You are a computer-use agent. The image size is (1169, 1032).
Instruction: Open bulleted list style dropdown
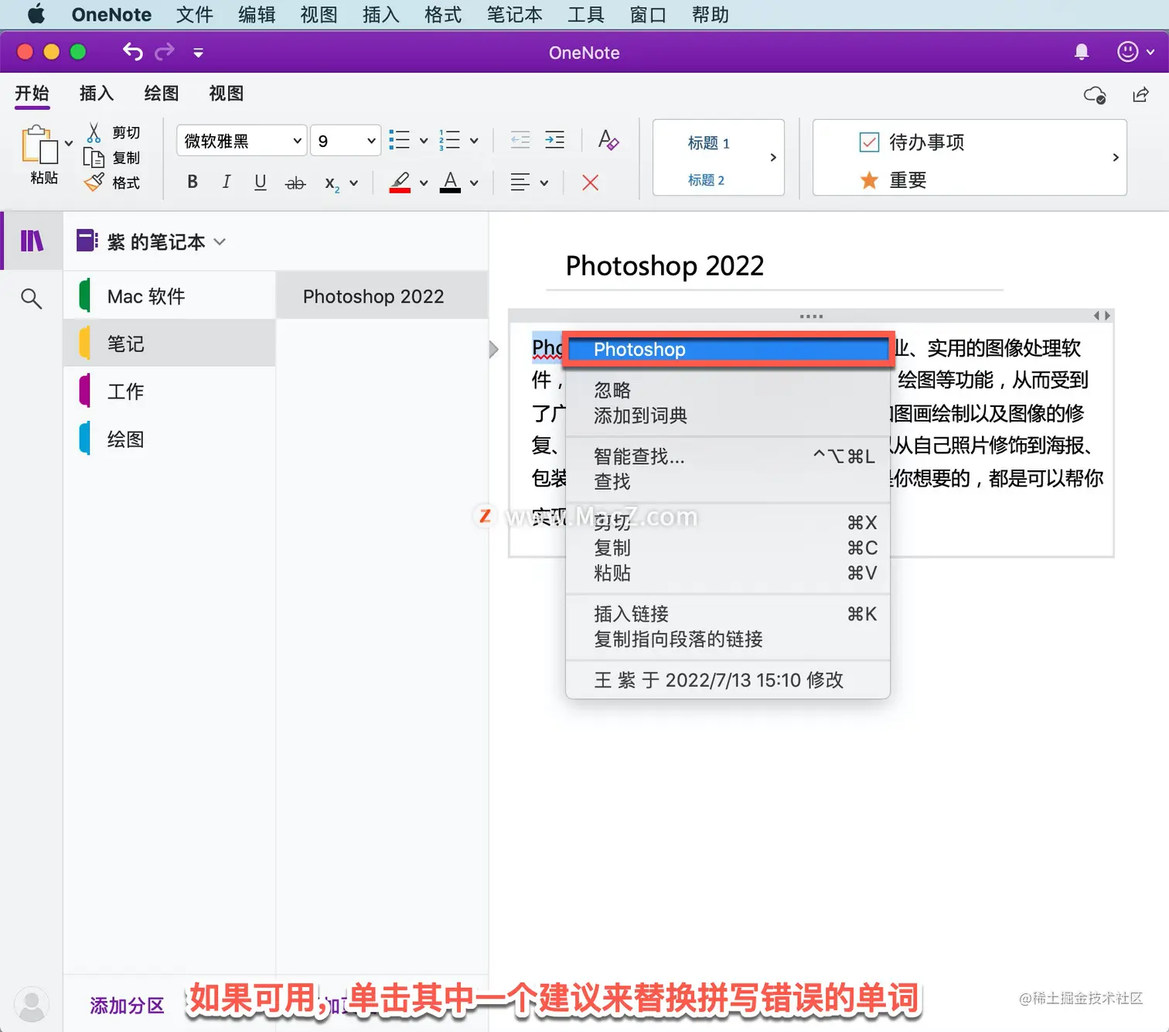[424, 141]
